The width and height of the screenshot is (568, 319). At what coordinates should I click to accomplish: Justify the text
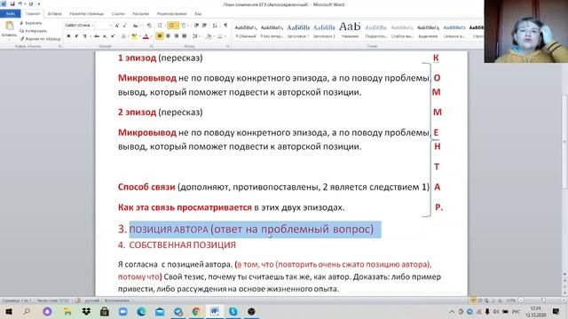[x=184, y=36]
